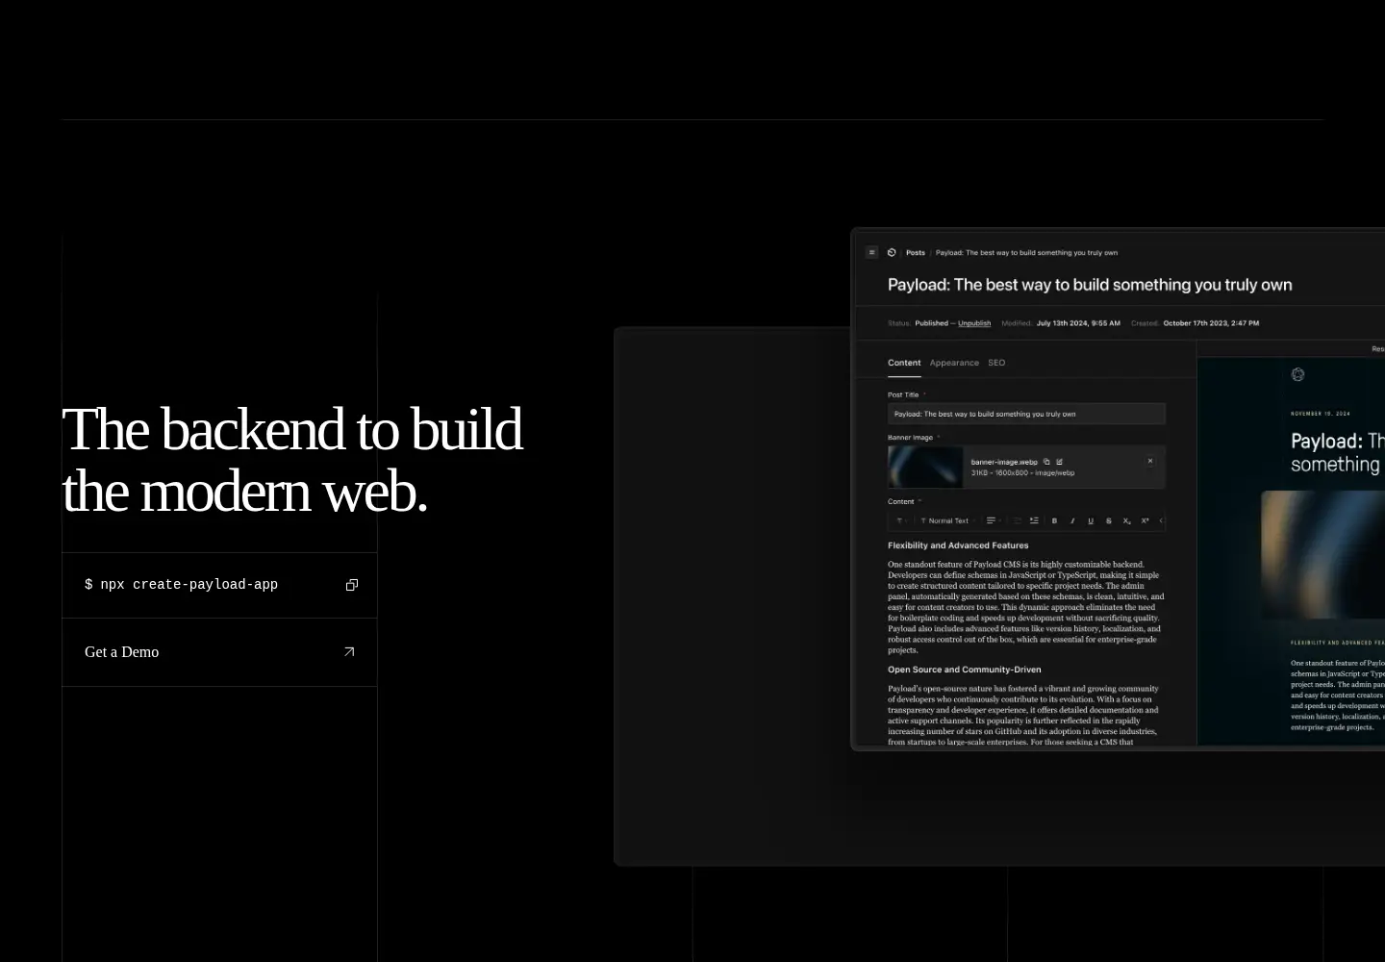Image resolution: width=1385 pixels, height=962 pixels.
Task: Click the 'Flexibility and Advanced Features' editor heading
Action: coord(958,545)
